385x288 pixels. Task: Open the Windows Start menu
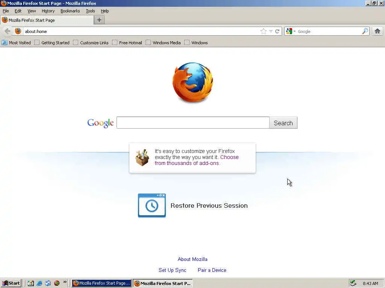[11, 283]
